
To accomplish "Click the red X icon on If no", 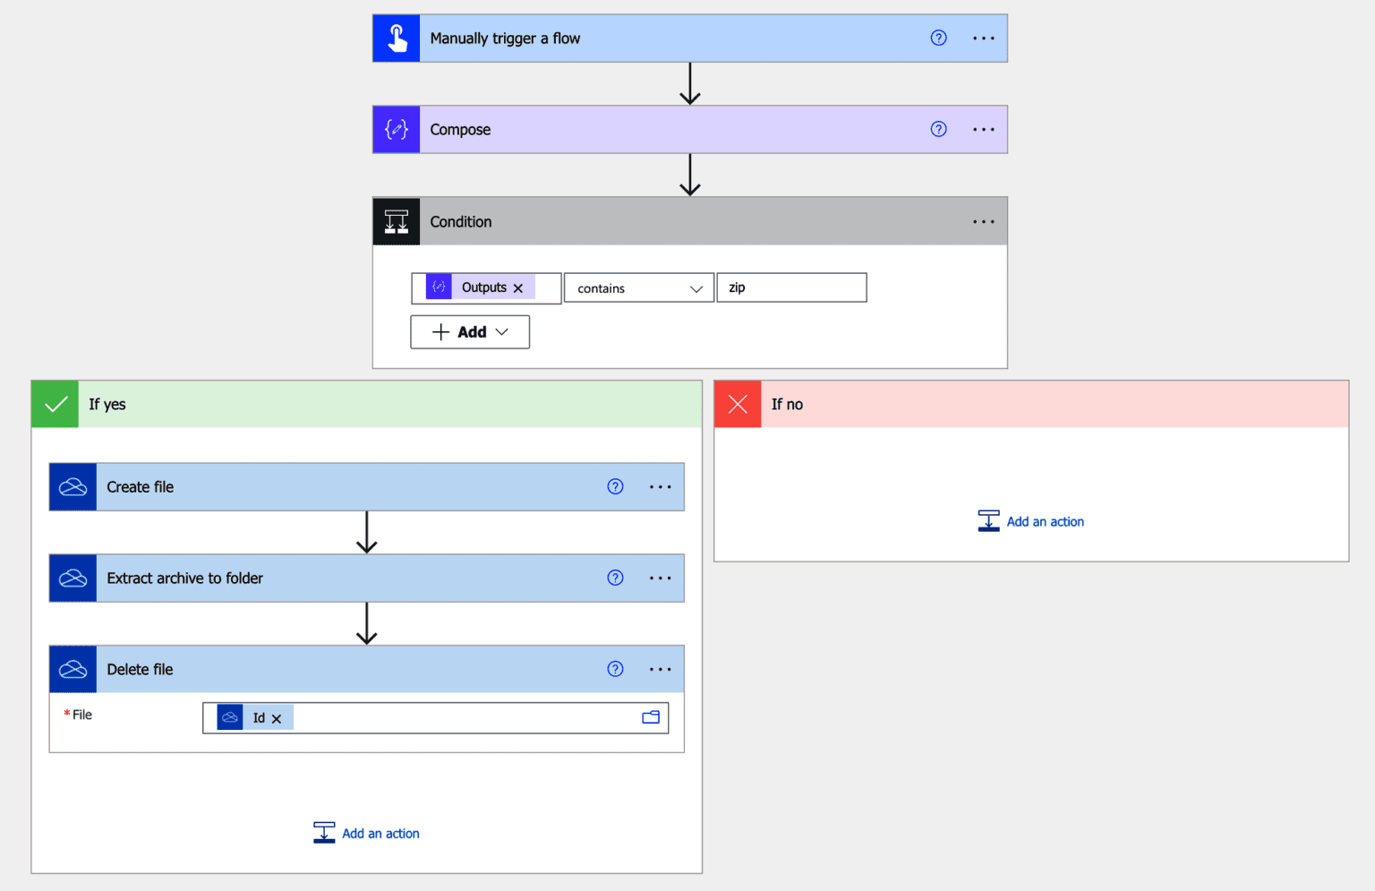I will [x=737, y=404].
